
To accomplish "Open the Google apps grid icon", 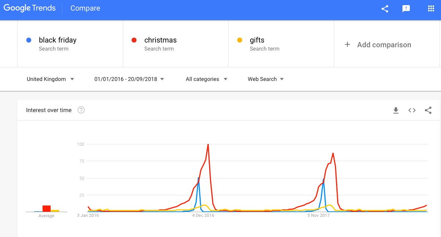I will pyautogui.click(x=431, y=8).
